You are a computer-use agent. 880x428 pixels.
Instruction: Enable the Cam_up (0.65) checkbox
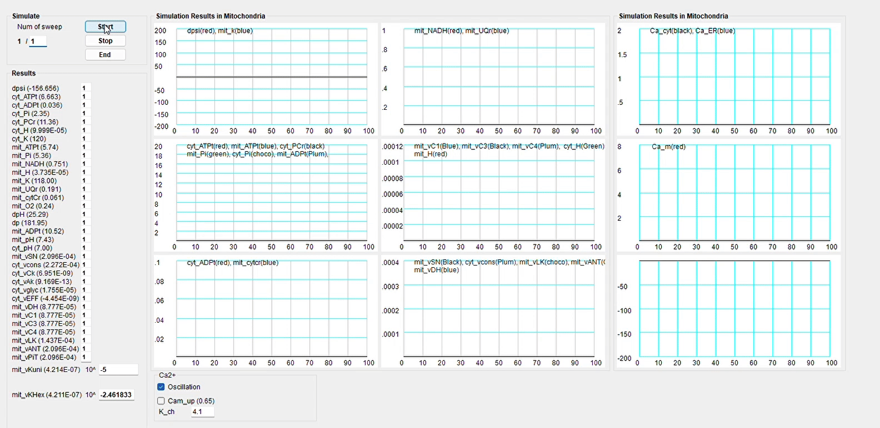tap(161, 401)
